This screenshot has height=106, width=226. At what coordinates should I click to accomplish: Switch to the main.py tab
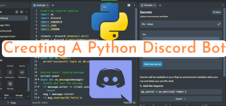click(x=41, y=5)
